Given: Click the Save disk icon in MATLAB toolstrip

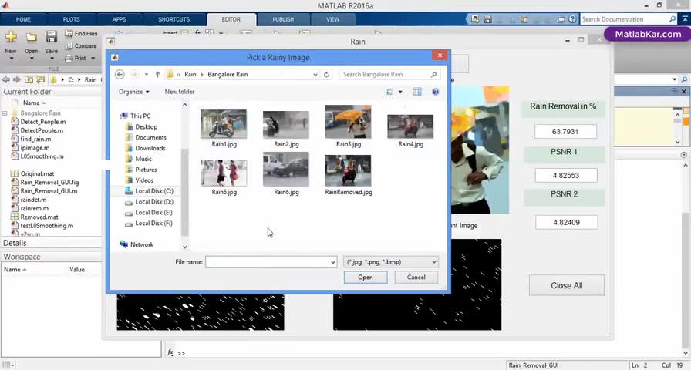Looking at the screenshot, I should (51, 36).
